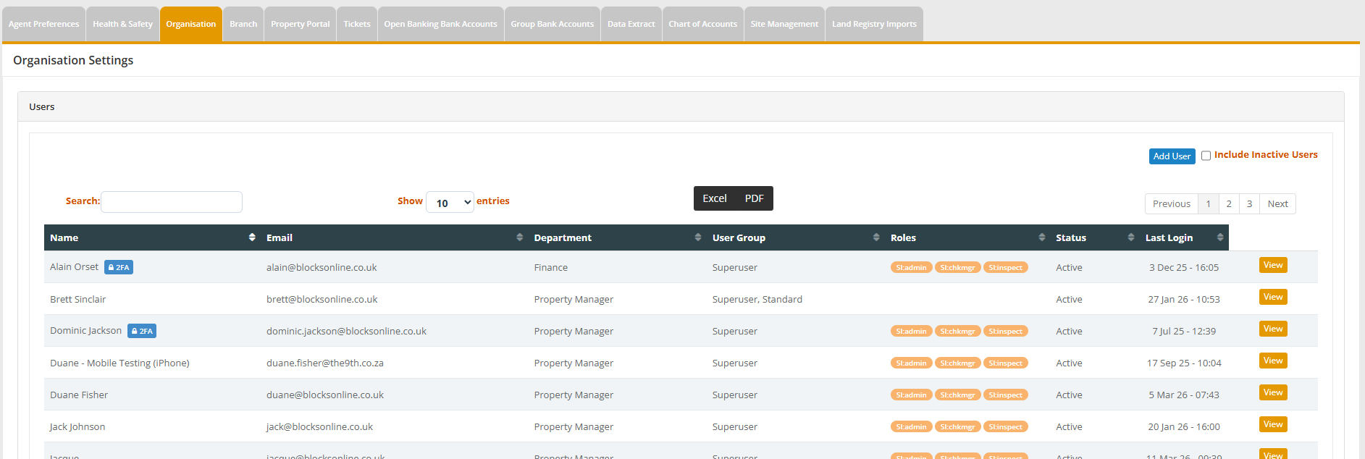
Task: Enable Include Inactive Users checkbox
Action: pyautogui.click(x=1206, y=156)
